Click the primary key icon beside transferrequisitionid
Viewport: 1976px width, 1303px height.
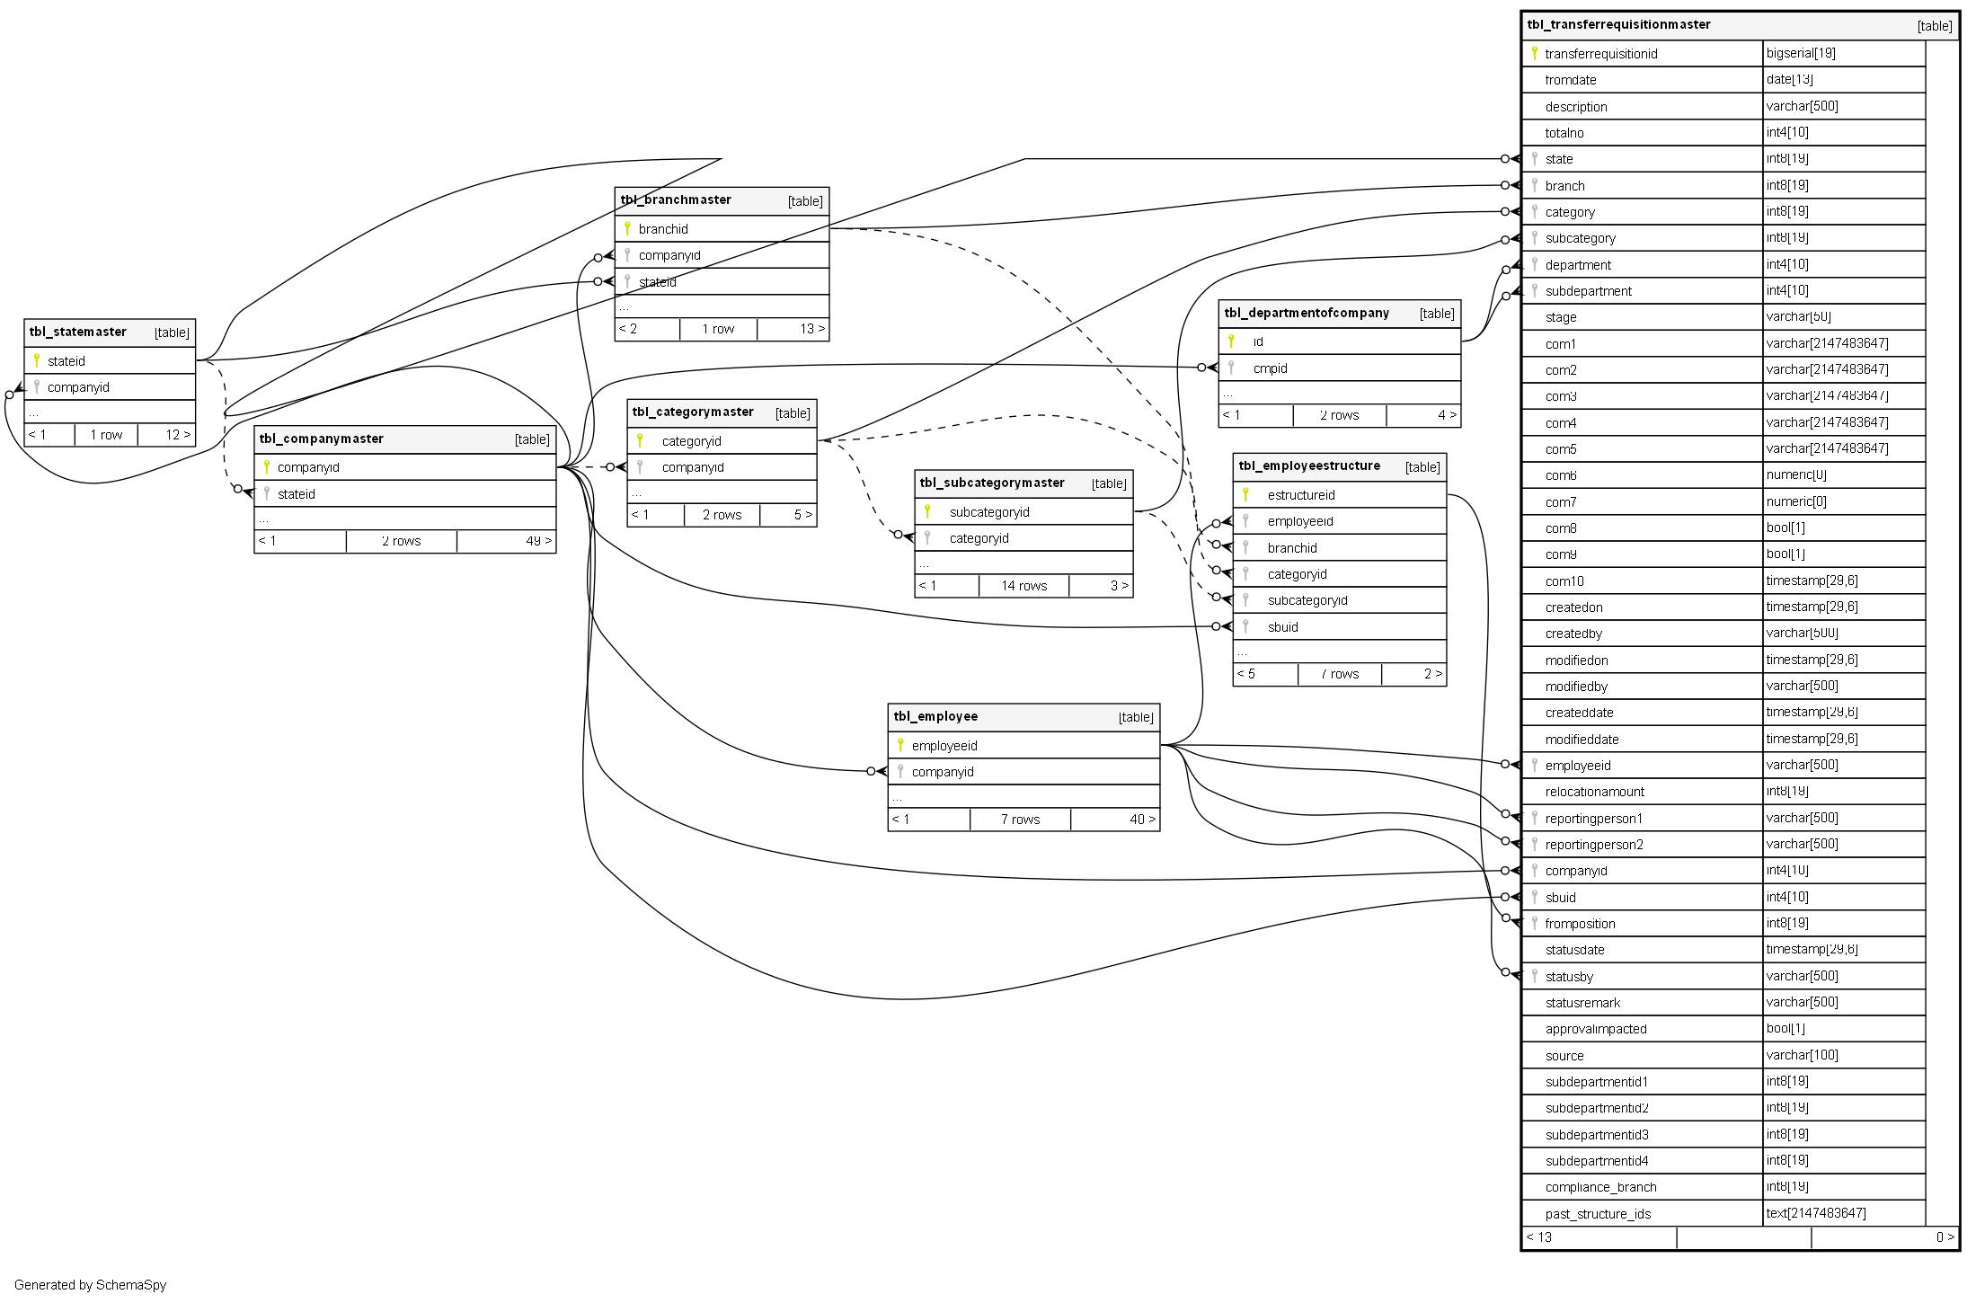1534,53
